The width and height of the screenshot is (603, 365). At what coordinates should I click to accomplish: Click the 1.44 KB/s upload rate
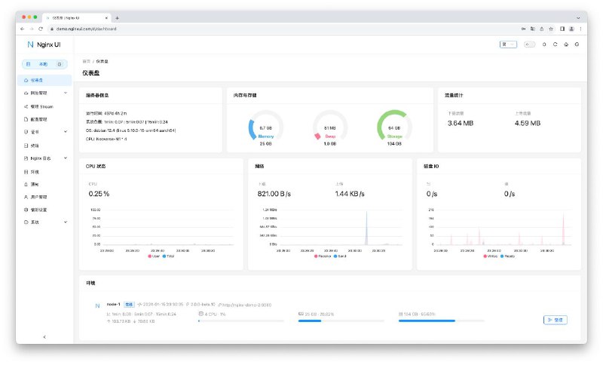click(350, 194)
